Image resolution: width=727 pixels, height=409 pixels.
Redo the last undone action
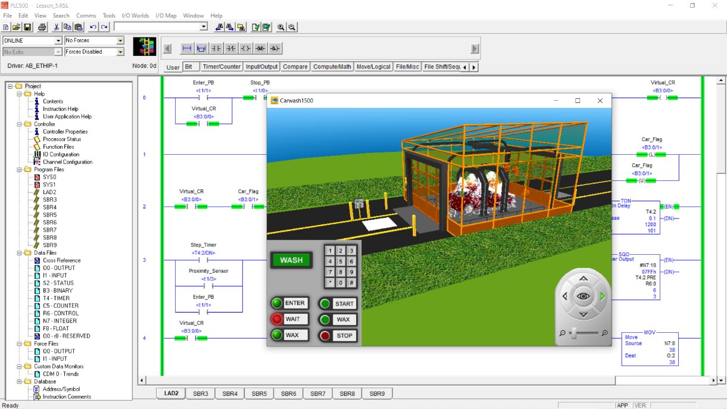point(104,27)
